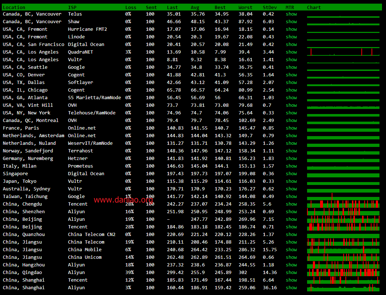Click show for Tencent Chengdu row

pyautogui.click(x=291, y=204)
